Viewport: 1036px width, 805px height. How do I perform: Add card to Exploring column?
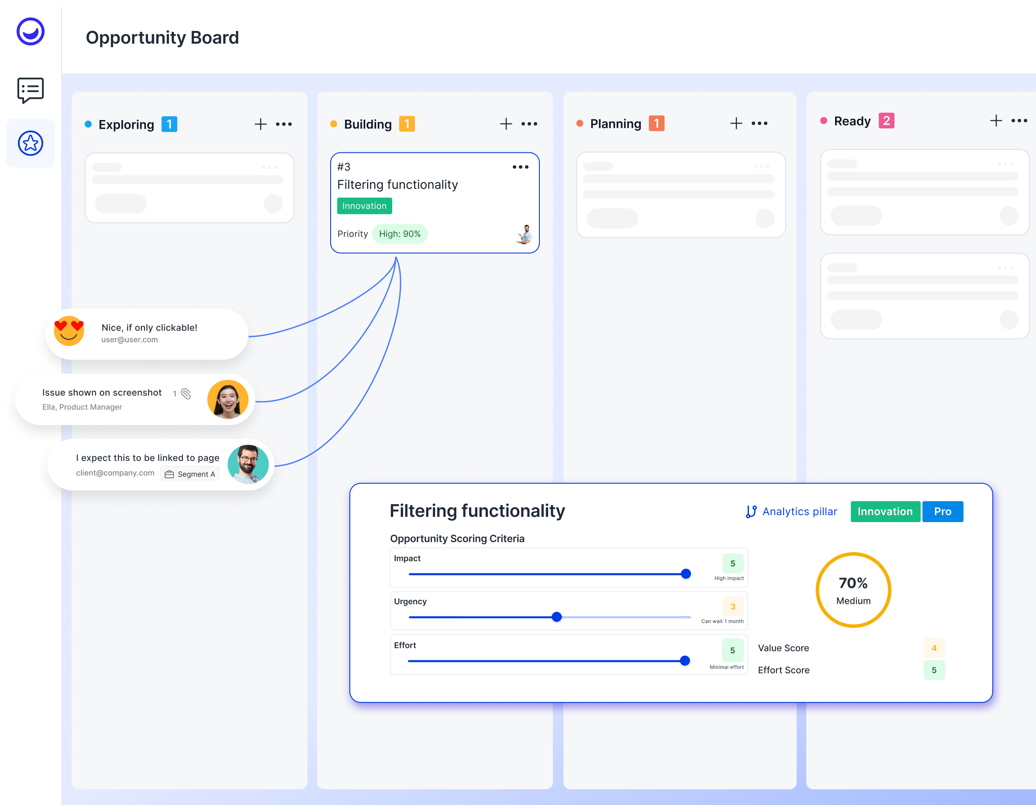click(x=260, y=124)
